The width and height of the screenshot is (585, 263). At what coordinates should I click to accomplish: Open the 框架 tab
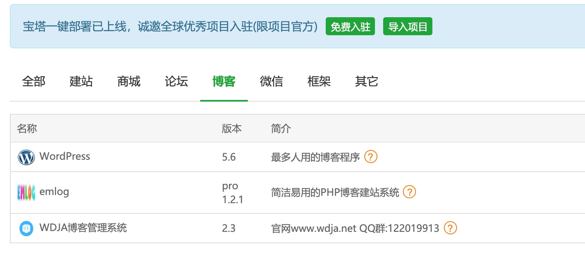(x=319, y=82)
